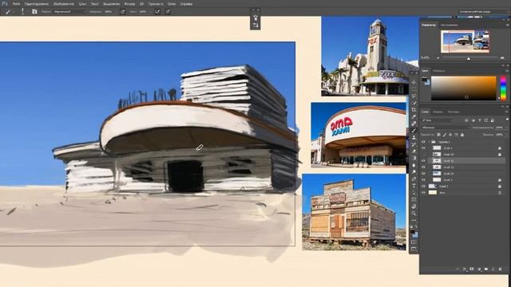The width and height of the screenshot is (511, 287).
Task: Open the Фильтр menu
Action: click(x=129, y=4)
